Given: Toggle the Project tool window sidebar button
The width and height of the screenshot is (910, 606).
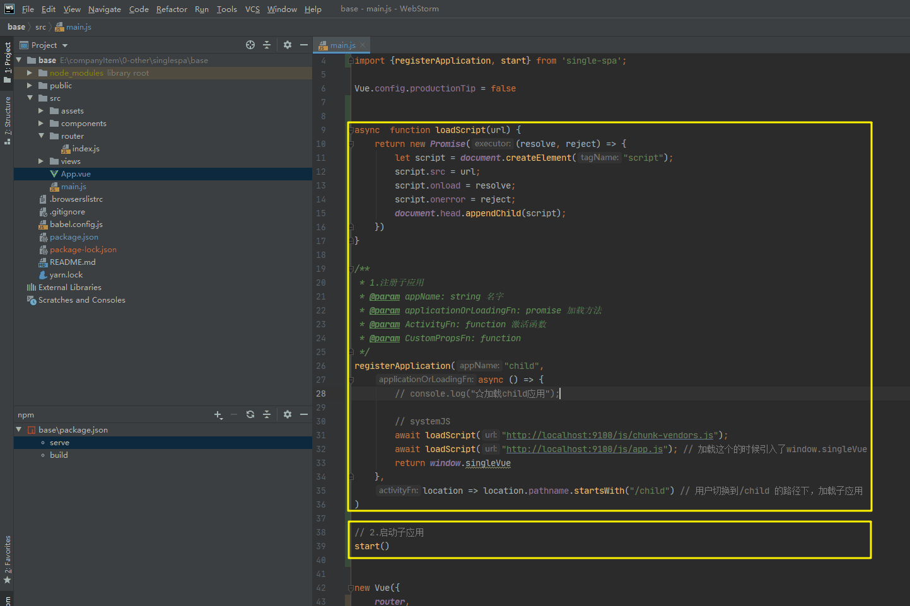Looking at the screenshot, I should 8,62.
